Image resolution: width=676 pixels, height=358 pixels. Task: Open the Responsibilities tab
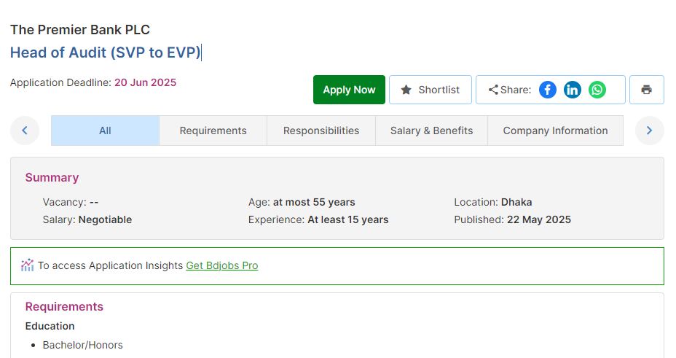321,131
